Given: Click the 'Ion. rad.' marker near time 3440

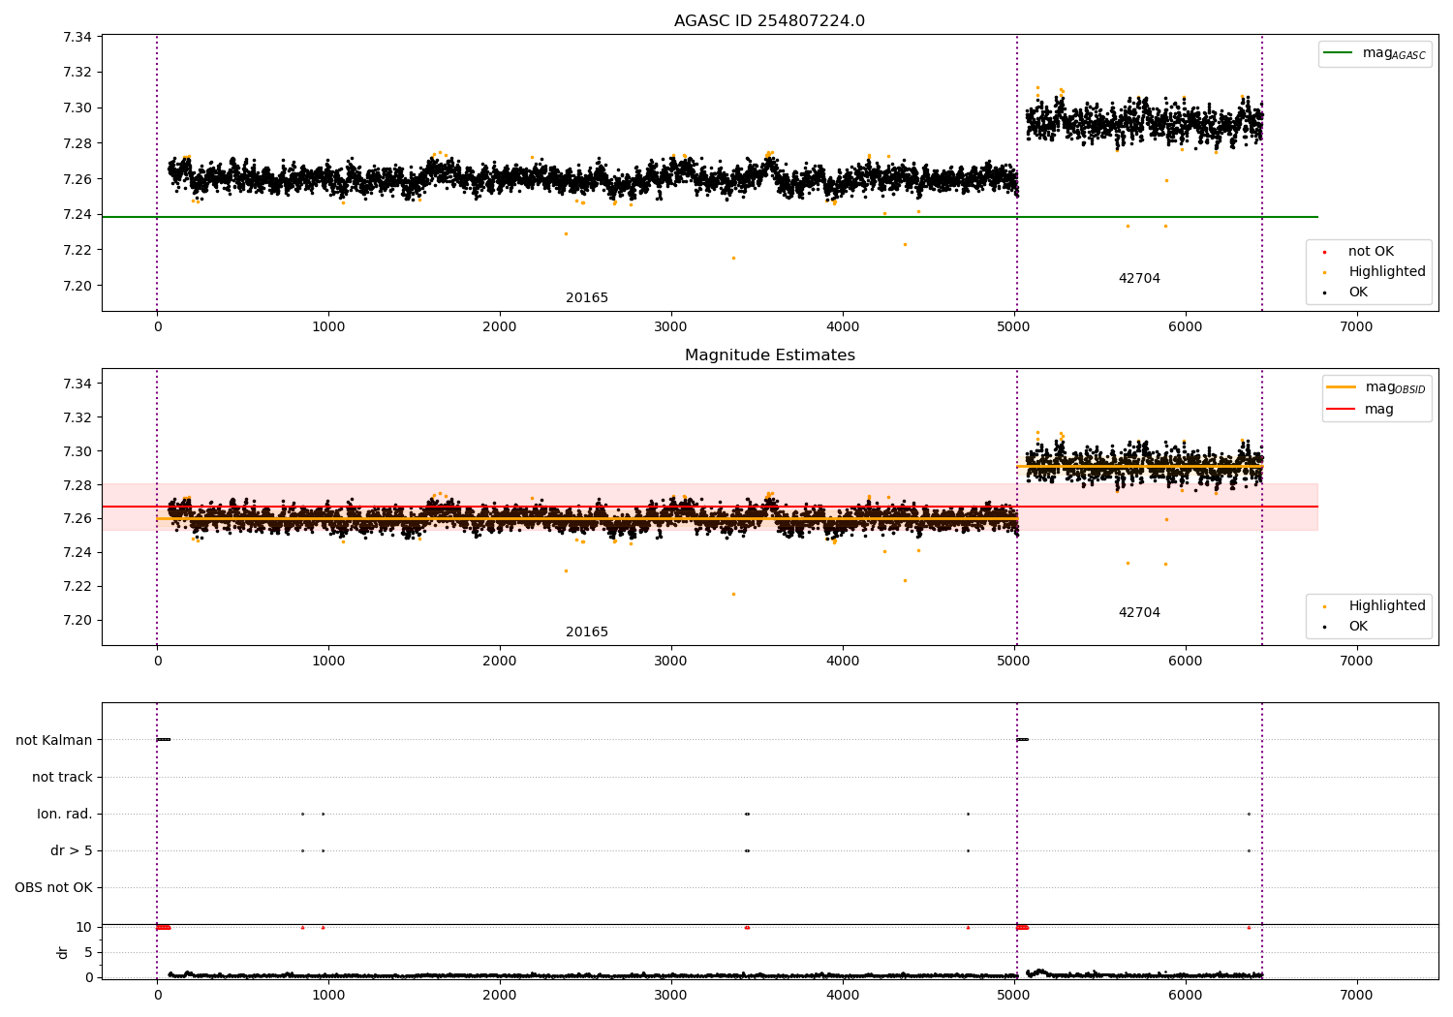Looking at the screenshot, I should click(747, 814).
